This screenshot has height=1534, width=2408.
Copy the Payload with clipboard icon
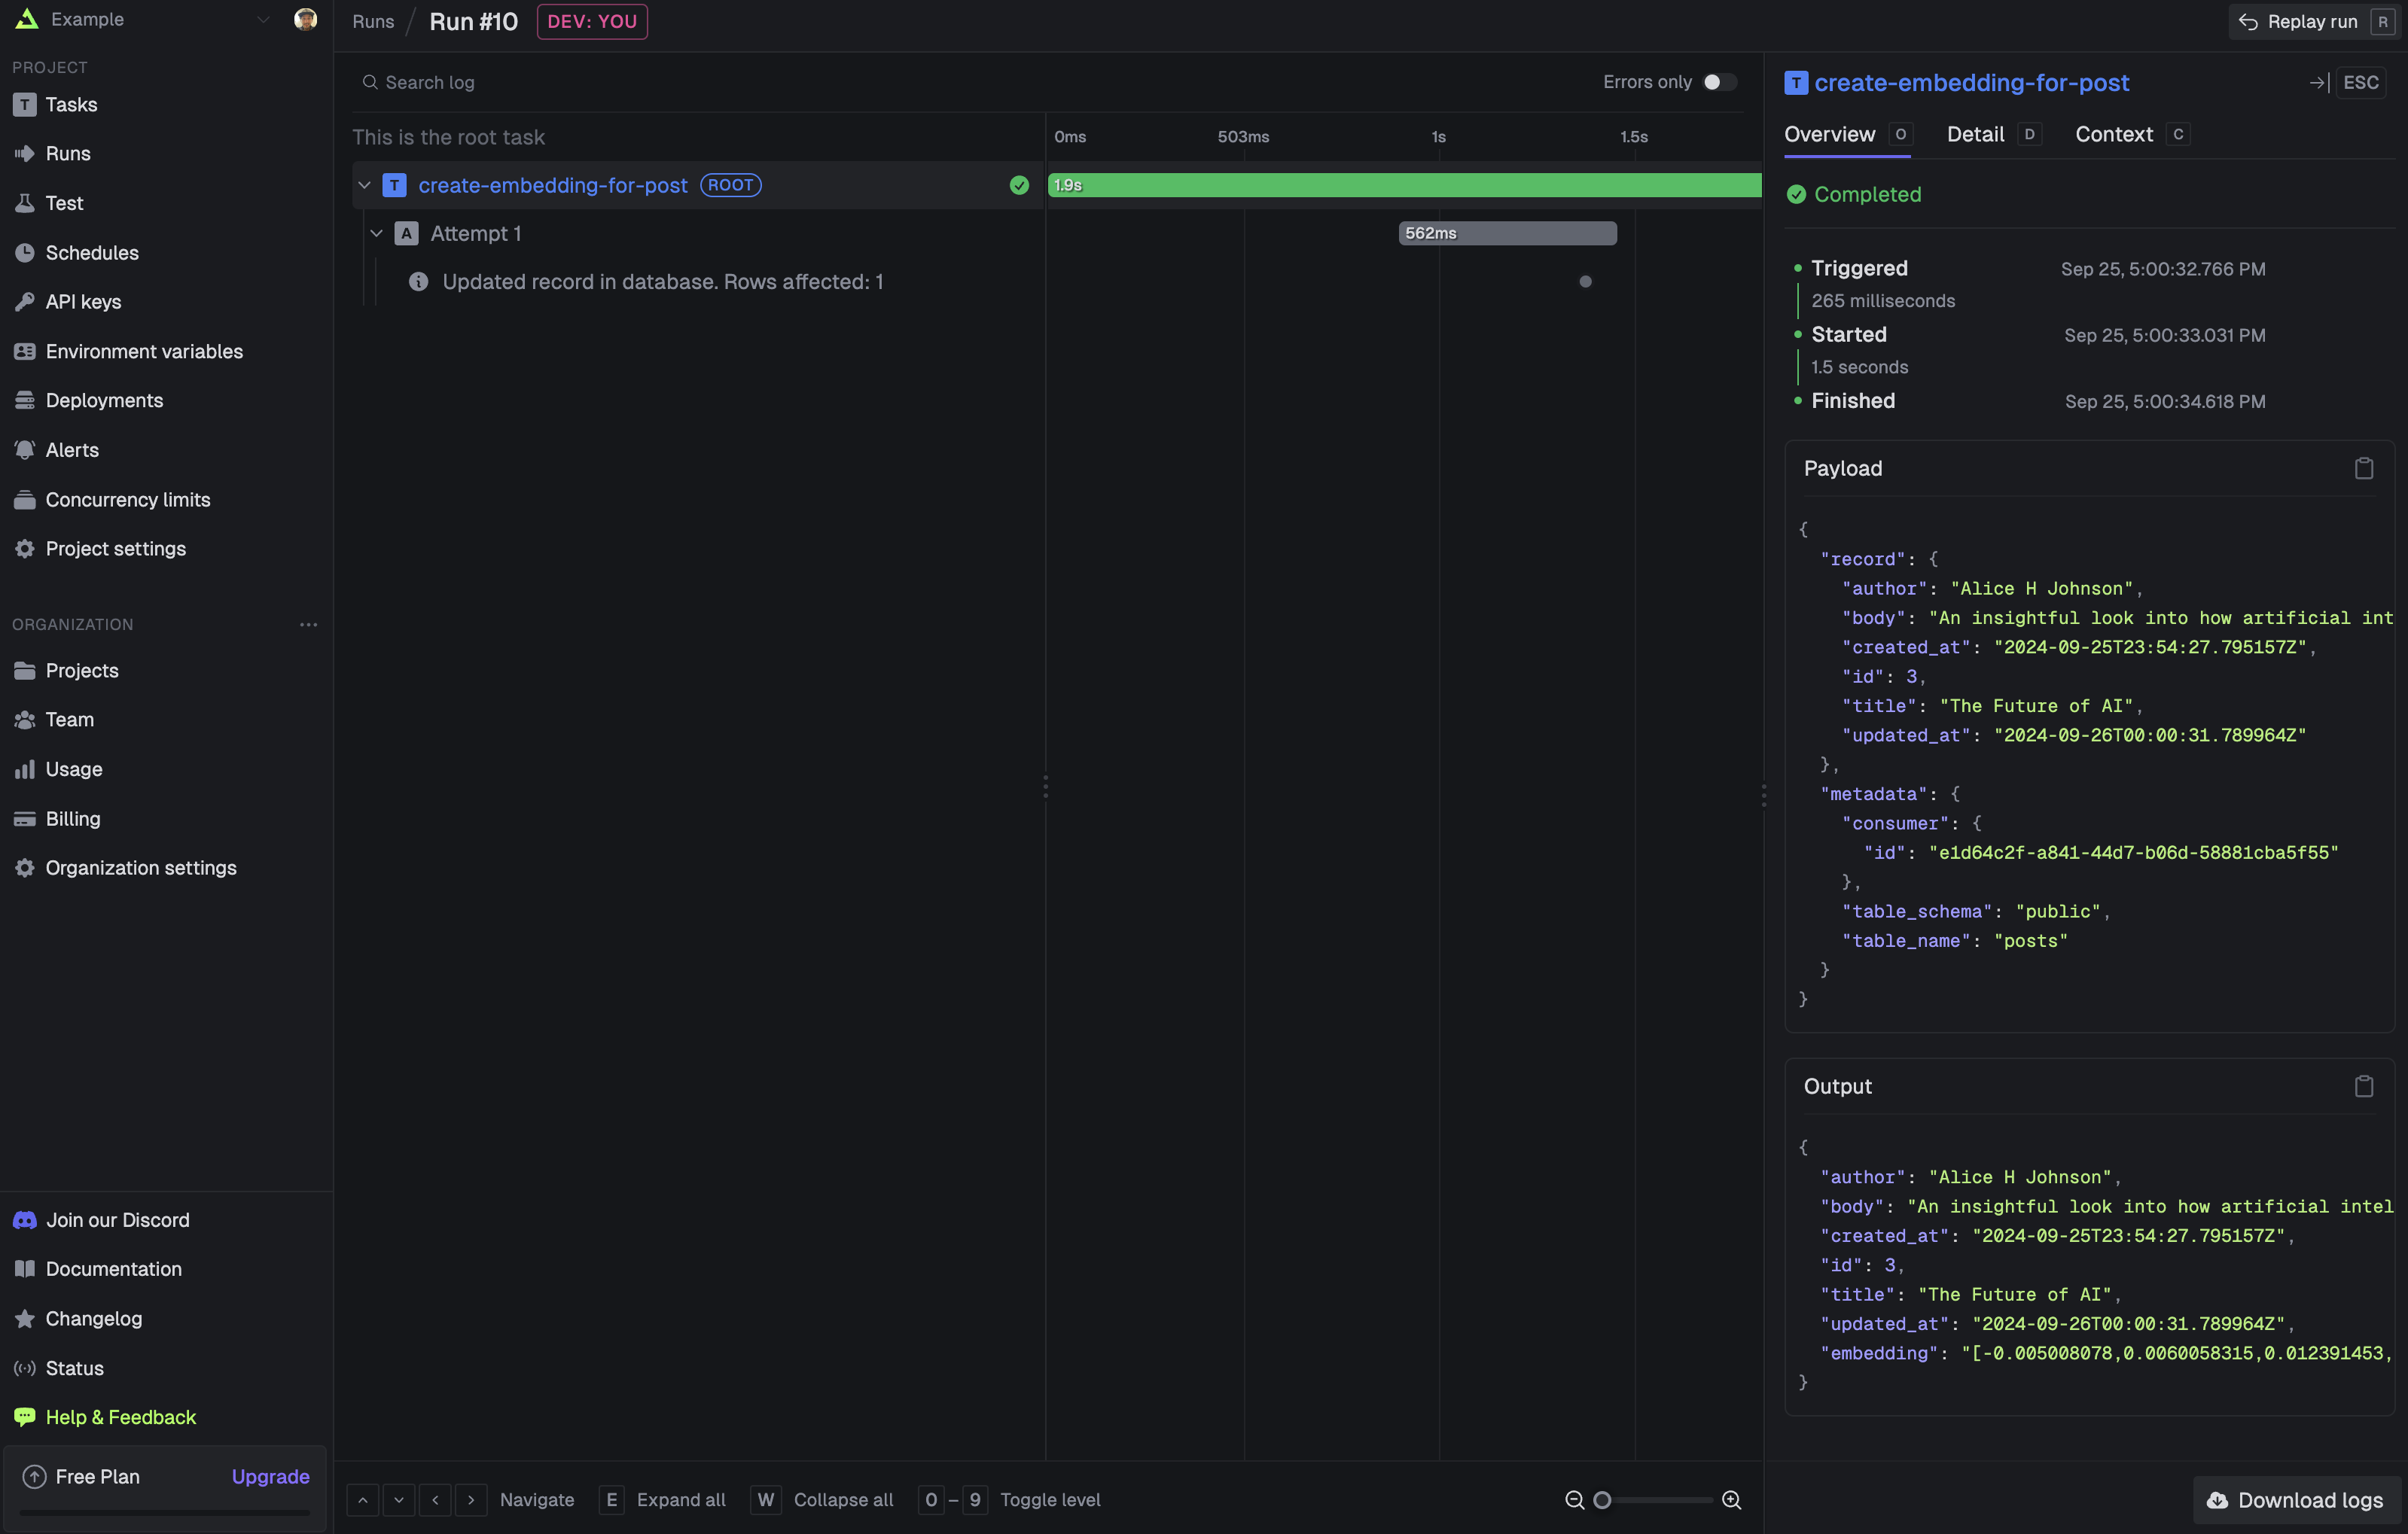pos(2363,469)
